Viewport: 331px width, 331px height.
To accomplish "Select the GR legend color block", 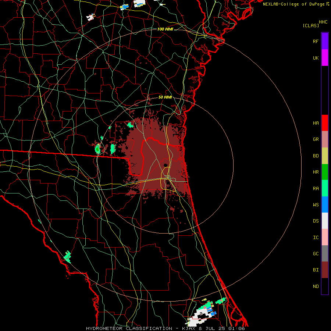I will pyautogui.click(x=325, y=139).
